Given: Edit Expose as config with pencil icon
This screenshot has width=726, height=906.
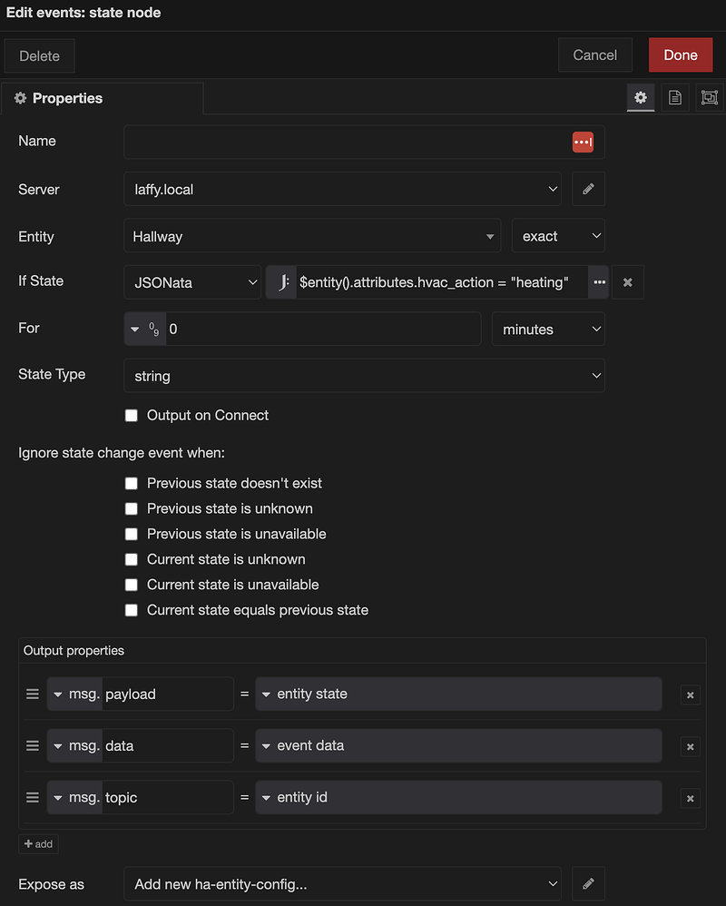Looking at the screenshot, I should [588, 883].
